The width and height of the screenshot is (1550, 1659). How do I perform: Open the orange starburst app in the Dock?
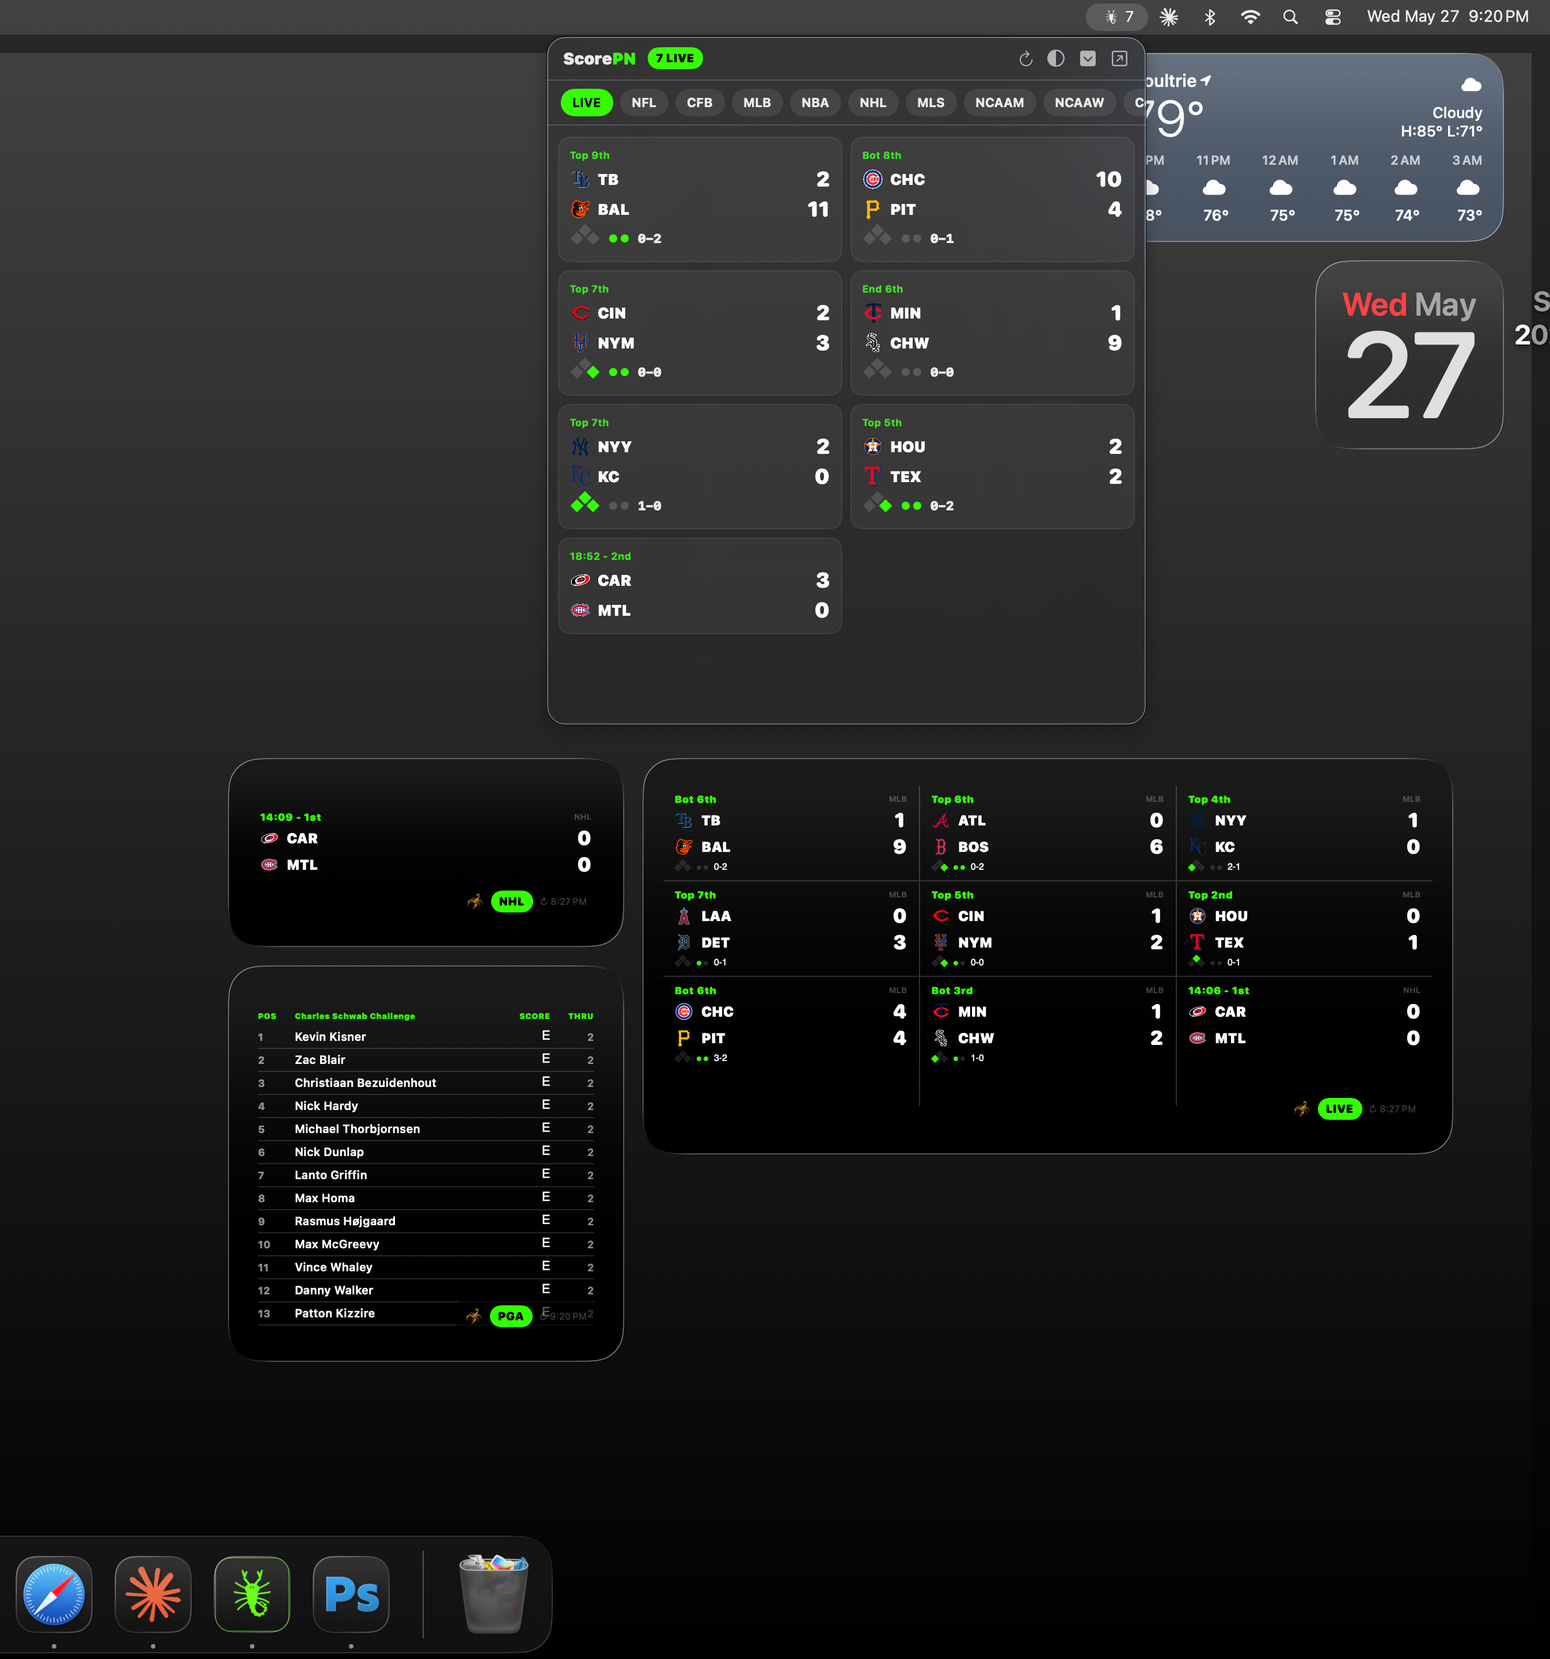(x=153, y=1594)
